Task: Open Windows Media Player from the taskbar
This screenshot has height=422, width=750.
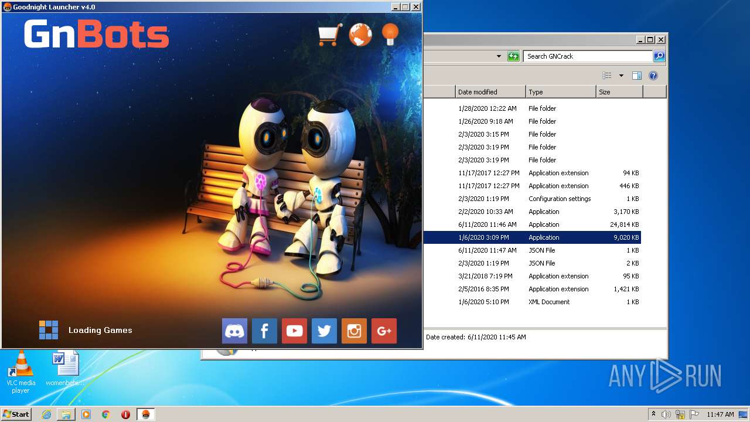Action: pos(86,414)
